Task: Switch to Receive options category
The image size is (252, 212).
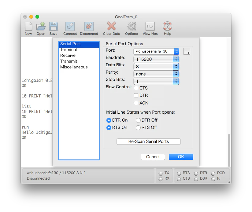Action: click(x=79, y=56)
